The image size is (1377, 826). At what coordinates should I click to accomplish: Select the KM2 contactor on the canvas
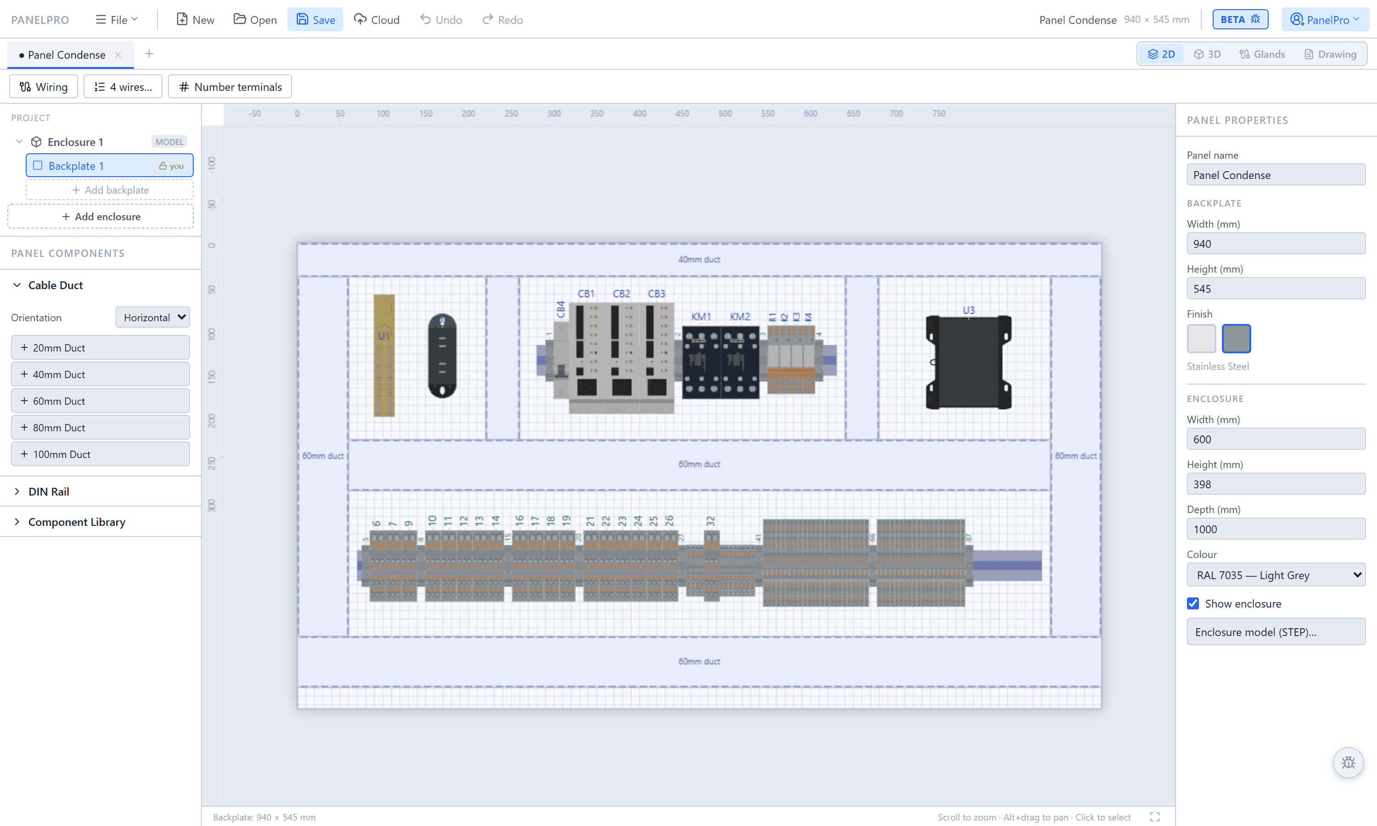tap(740, 363)
